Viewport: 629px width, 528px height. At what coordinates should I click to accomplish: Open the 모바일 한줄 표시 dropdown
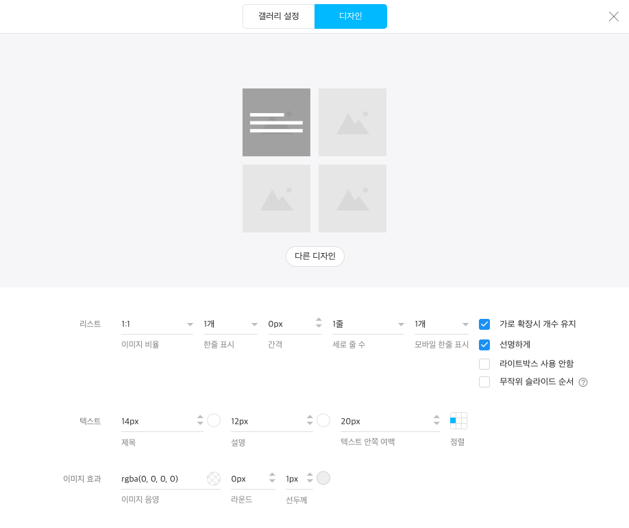[x=441, y=324]
